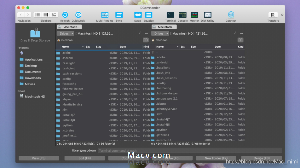
Task: Swap the two panels
Action: 138,15
